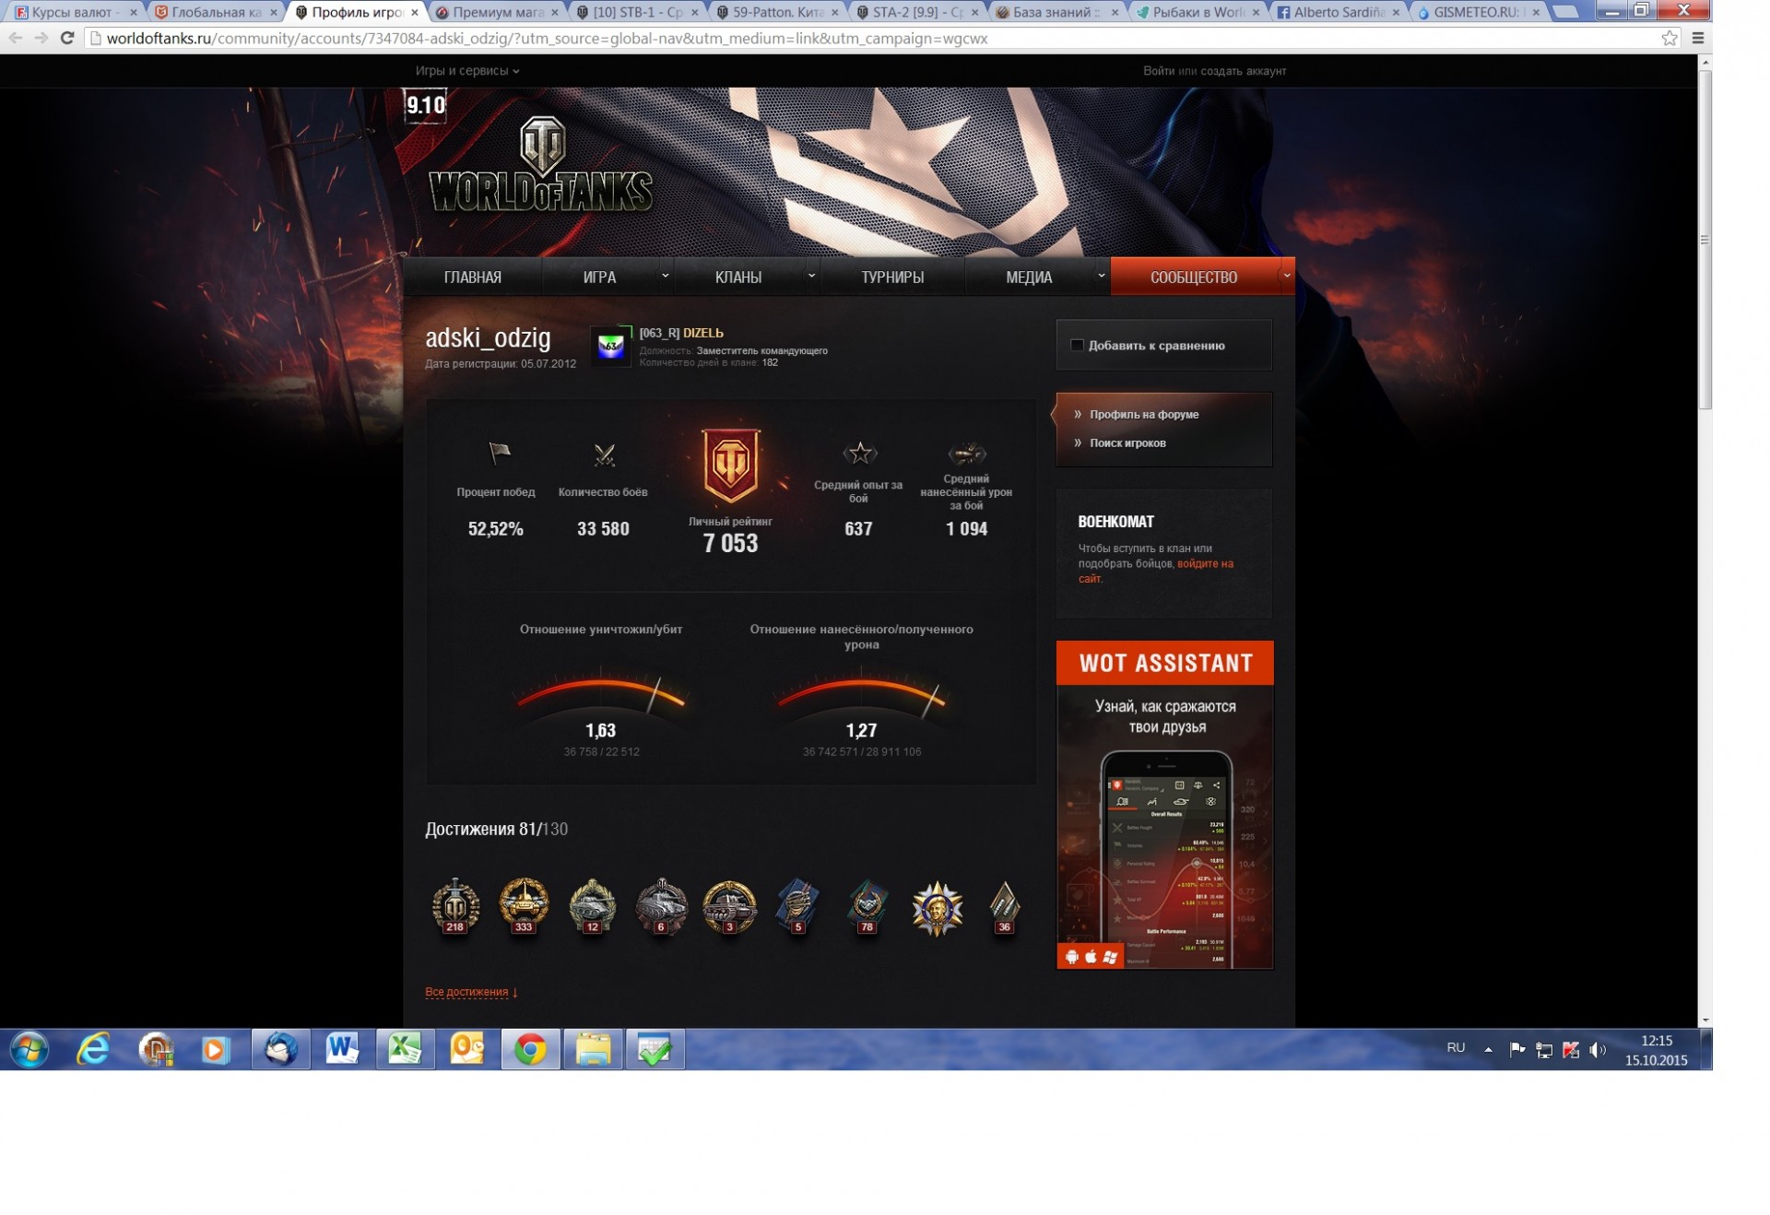Open the 'Профиль на форуме' link
1770x1215 pixels.
[x=1143, y=415]
